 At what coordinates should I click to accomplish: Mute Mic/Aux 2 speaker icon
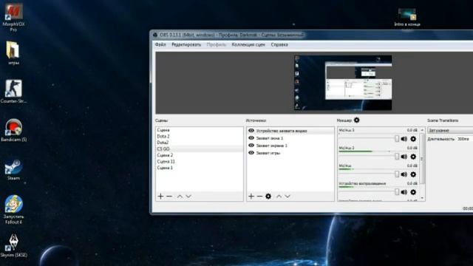coord(404,157)
